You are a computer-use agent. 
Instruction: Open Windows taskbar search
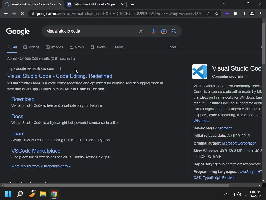tap(20, 194)
